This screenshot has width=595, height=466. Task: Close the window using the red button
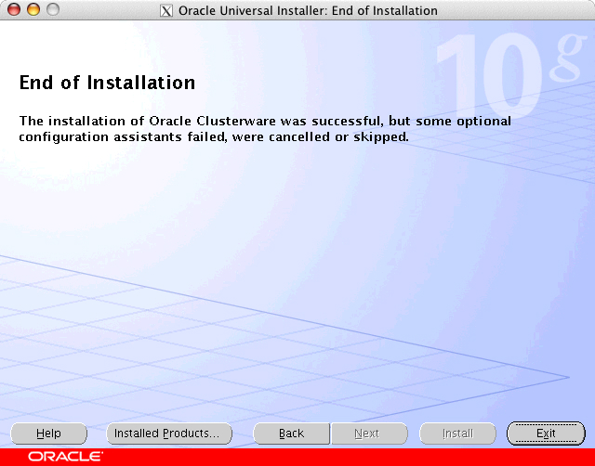point(13,10)
